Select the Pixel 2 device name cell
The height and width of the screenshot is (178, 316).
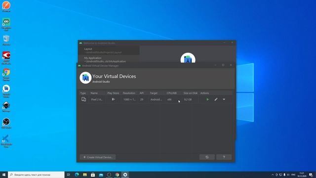pos(97,99)
